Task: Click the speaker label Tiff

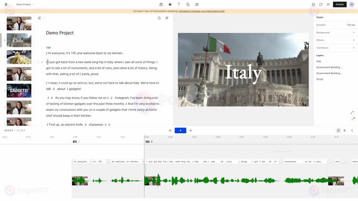Action: tap(48, 48)
